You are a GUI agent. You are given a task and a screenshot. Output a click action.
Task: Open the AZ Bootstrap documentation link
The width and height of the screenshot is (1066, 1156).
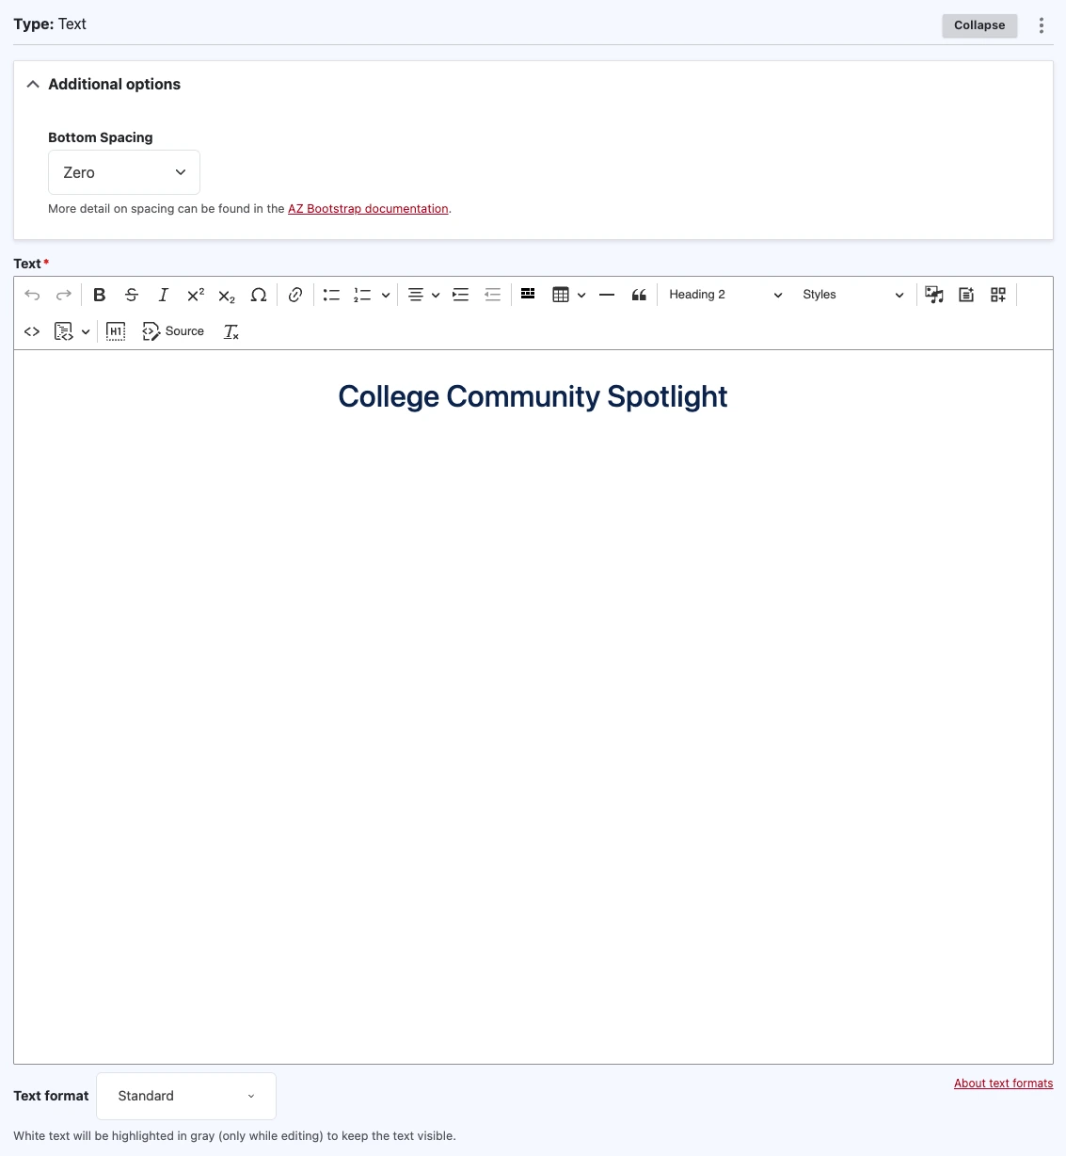point(368,209)
